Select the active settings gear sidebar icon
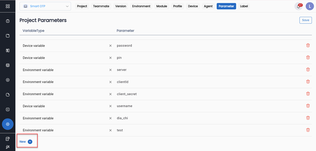The width and height of the screenshot is (316, 151). (8, 124)
